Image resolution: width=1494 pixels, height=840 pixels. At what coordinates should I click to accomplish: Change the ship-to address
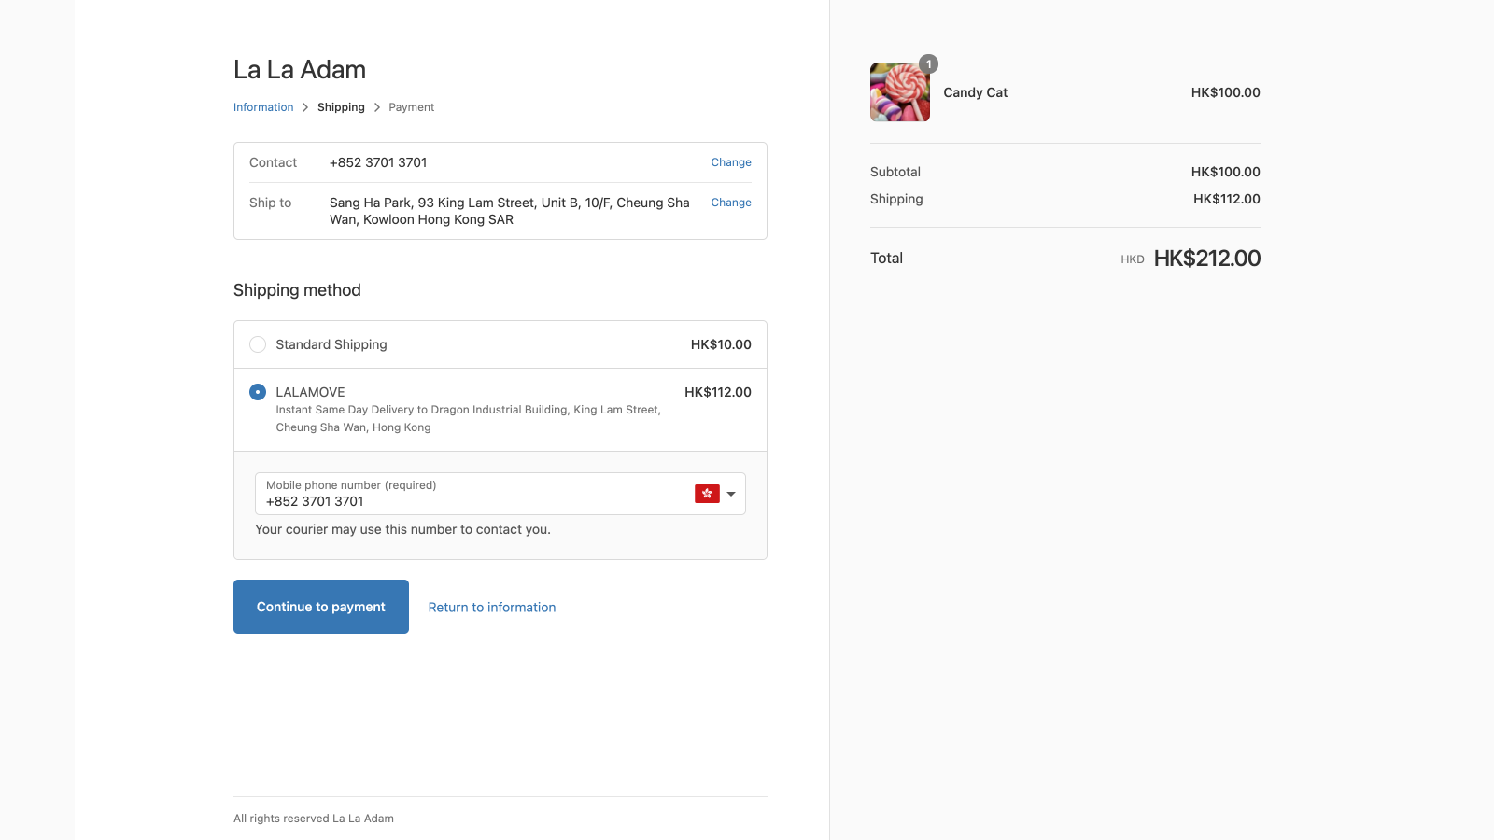(730, 203)
